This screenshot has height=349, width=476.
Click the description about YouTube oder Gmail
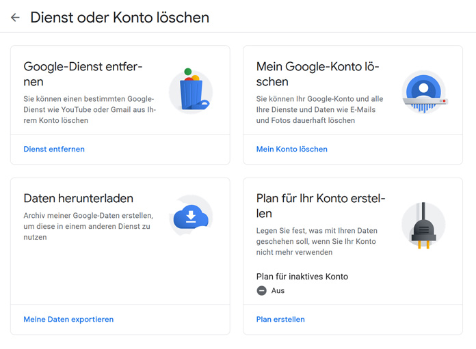(90, 109)
